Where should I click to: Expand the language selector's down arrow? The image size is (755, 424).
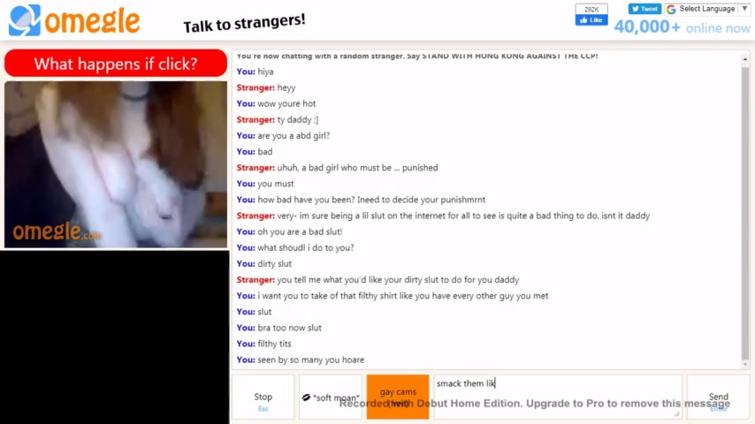(744, 9)
